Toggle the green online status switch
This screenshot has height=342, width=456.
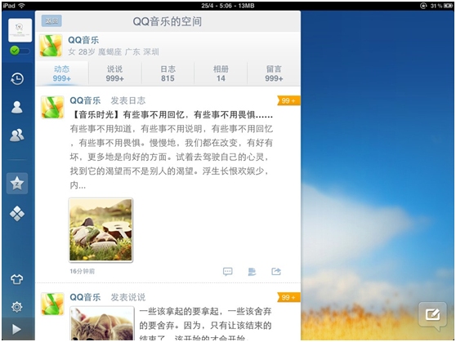(20, 51)
